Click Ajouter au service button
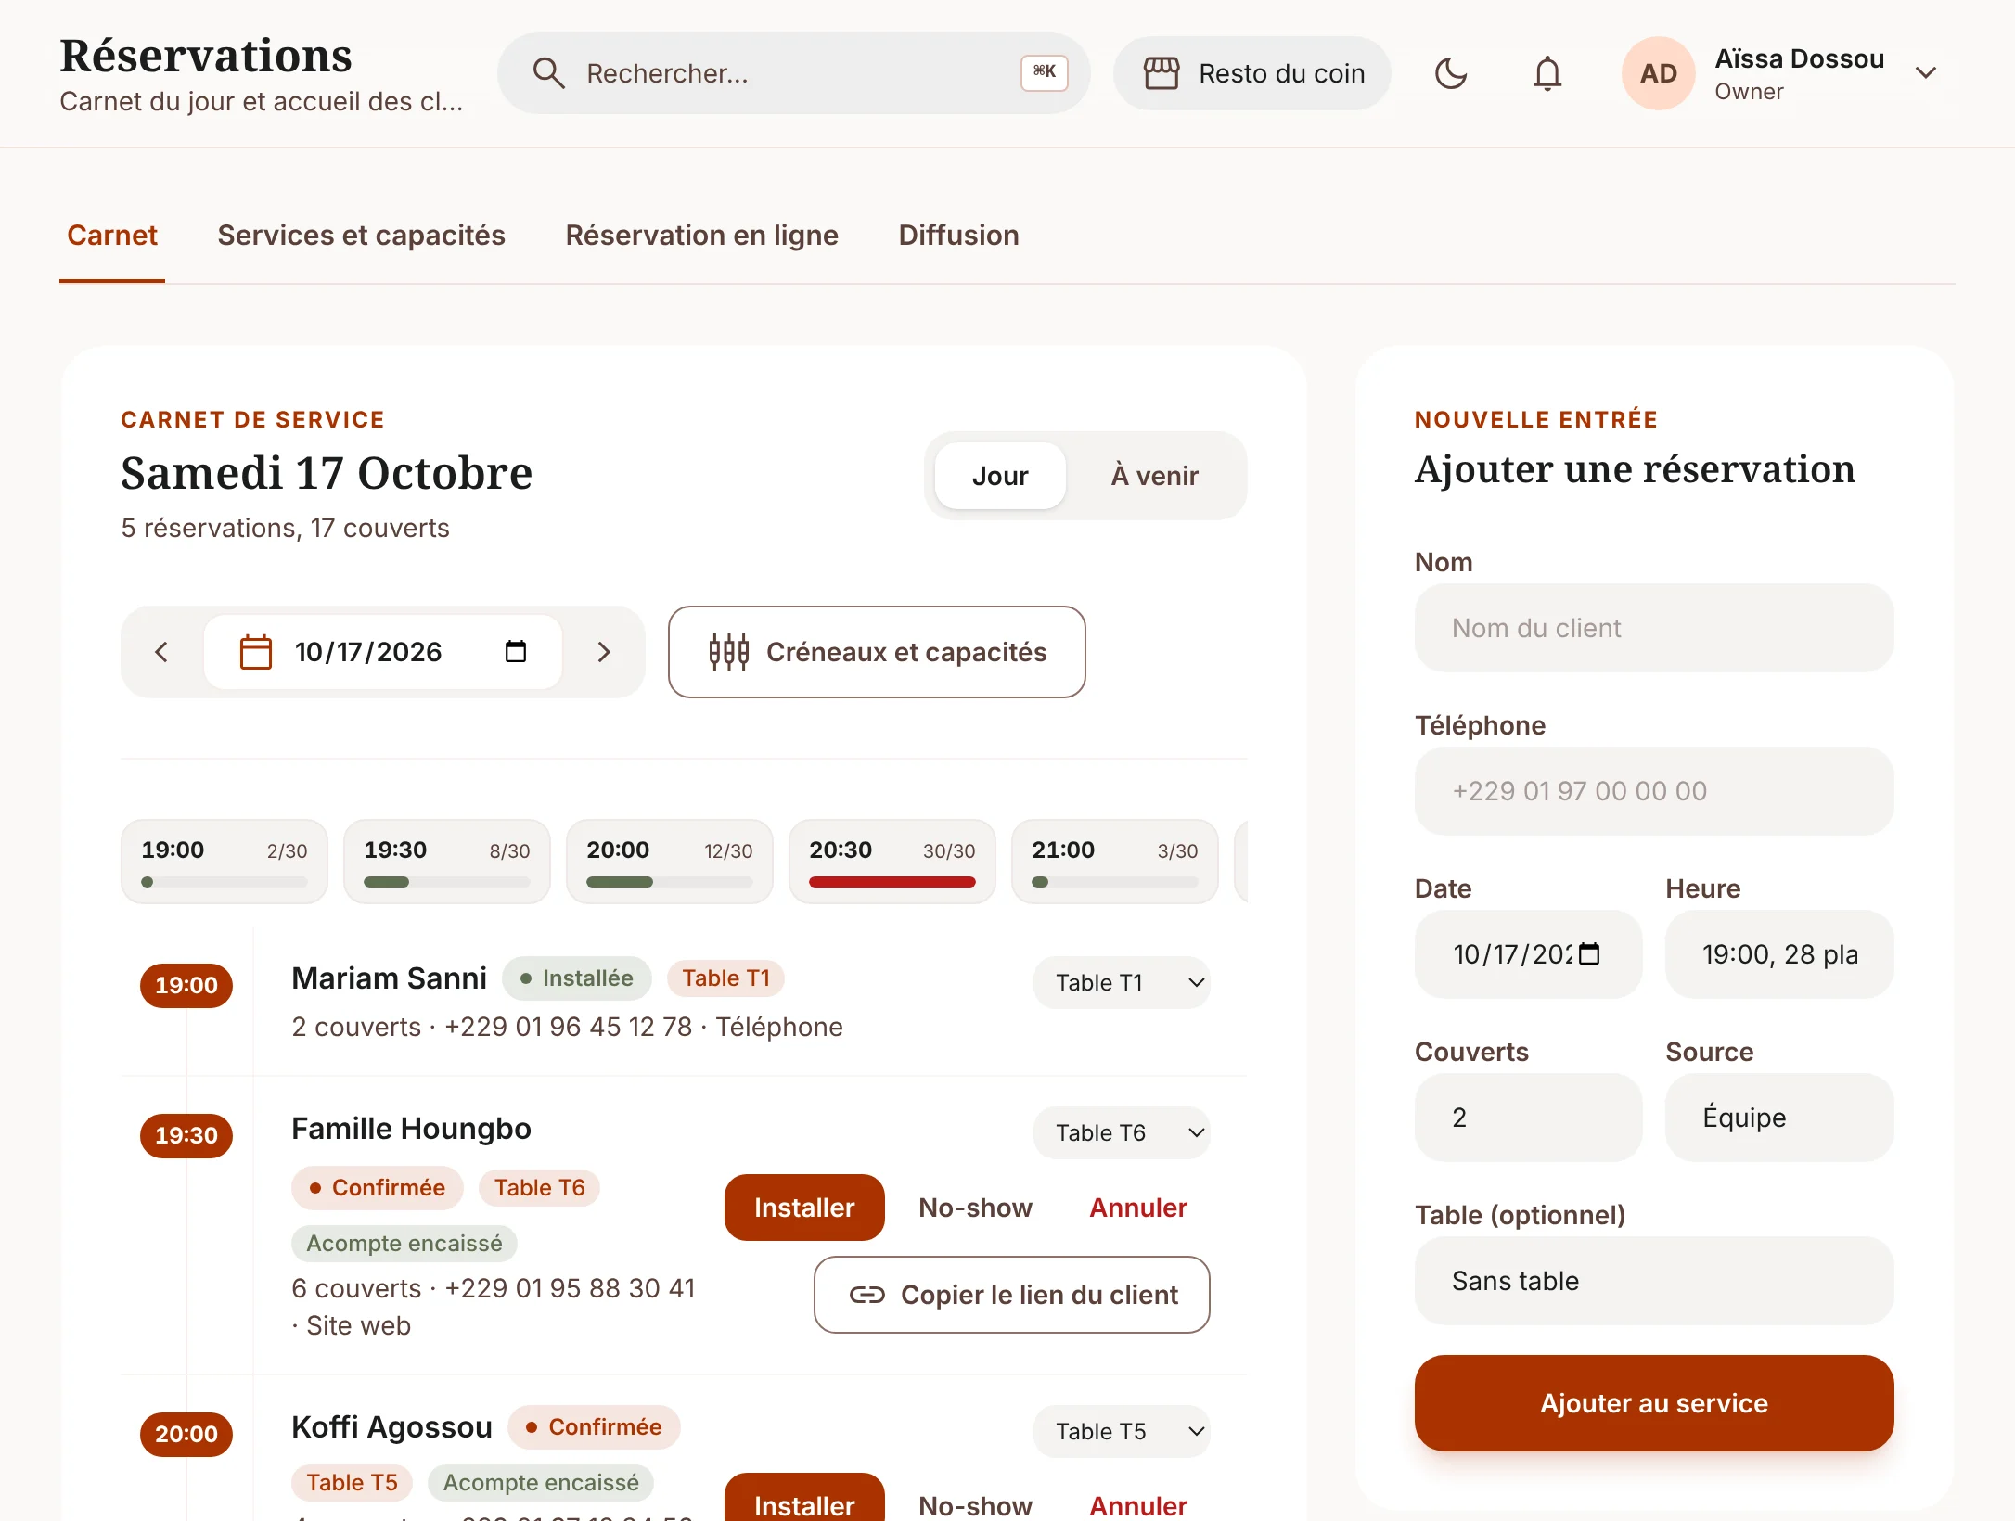Viewport: 2015px width, 1521px height. point(1654,1403)
